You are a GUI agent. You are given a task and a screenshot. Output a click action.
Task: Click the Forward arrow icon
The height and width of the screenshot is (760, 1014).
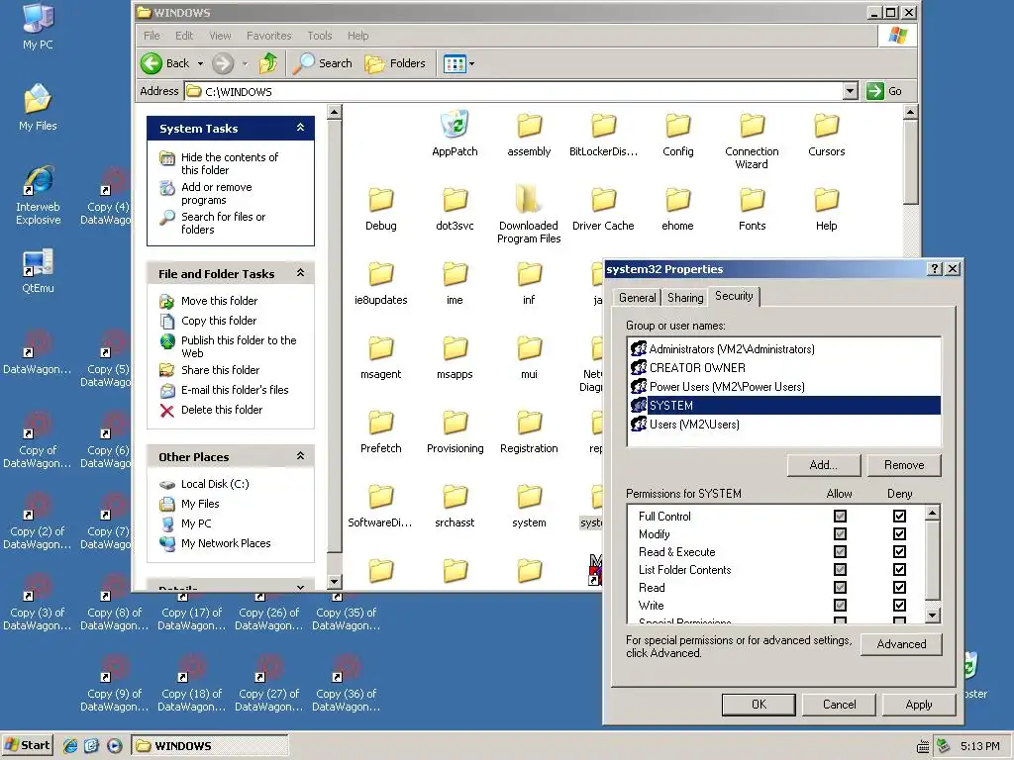[x=223, y=63]
